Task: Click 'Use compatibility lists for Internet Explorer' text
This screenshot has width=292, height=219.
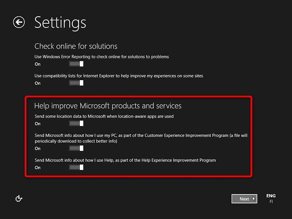Action: [x=119, y=76]
